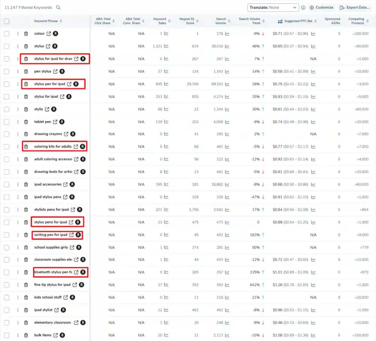Select checkbox for 'bulk items' row
Viewport: 376px width, 341px height.
coord(7,335)
